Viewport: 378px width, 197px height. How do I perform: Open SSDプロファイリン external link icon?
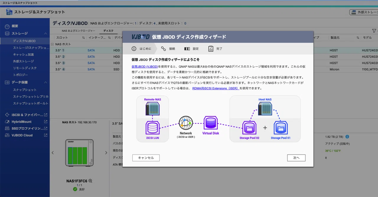(x=45, y=128)
